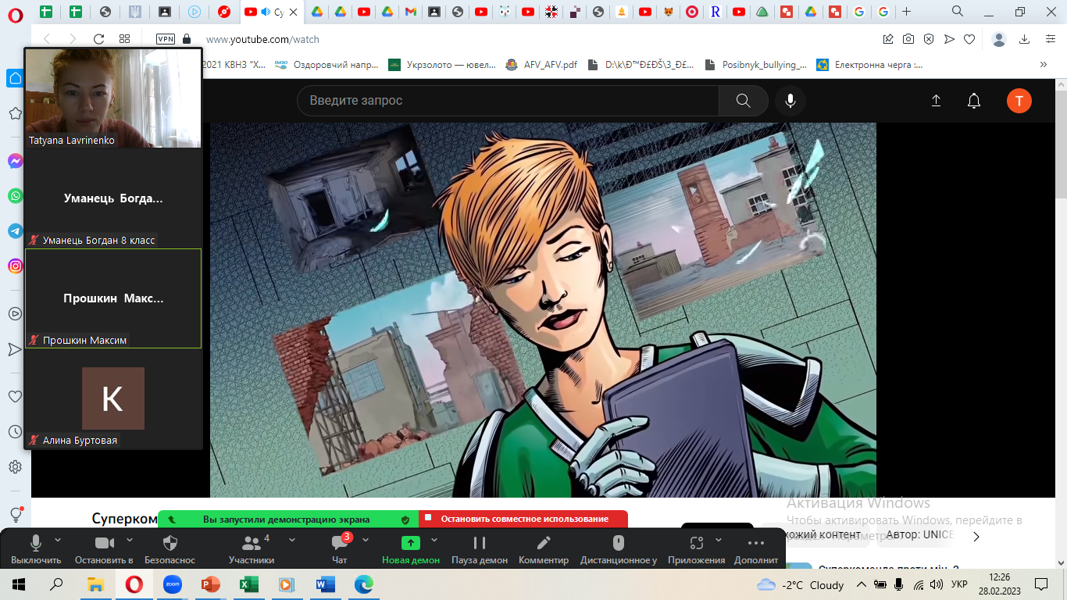This screenshot has height=600, width=1067.
Task: Open Telegram in the Opera sidebar
Action: 15,231
